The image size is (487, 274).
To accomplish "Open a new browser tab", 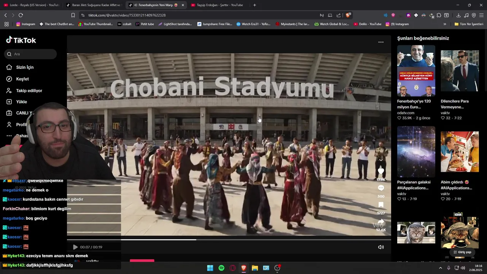I will (x=255, y=5).
